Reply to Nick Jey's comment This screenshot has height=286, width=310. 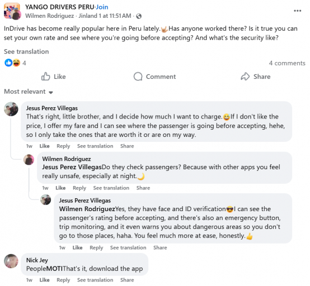(63, 280)
